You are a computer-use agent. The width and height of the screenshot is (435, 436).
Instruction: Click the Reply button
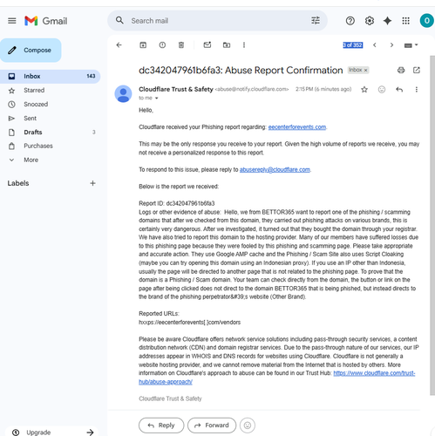161,426
